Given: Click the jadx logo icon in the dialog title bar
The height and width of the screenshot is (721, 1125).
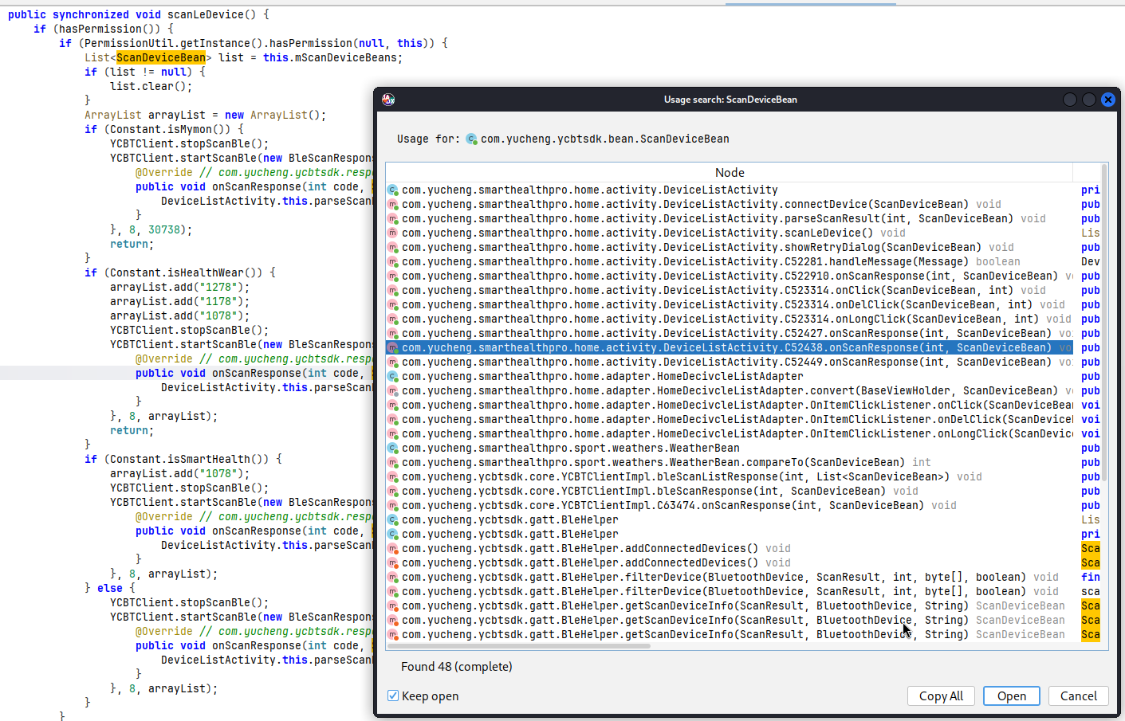Looking at the screenshot, I should pyautogui.click(x=388, y=100).
